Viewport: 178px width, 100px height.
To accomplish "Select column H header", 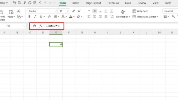I will (95, 32).
